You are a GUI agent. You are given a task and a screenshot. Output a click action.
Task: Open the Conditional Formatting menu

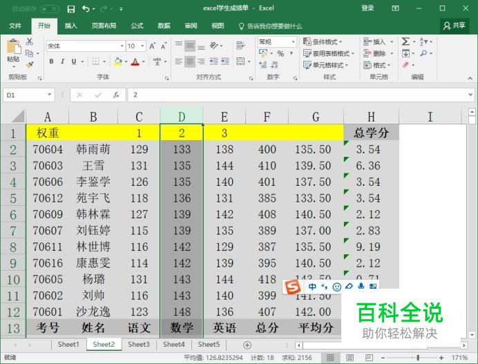pyautogui.click(x=323, y=41)
